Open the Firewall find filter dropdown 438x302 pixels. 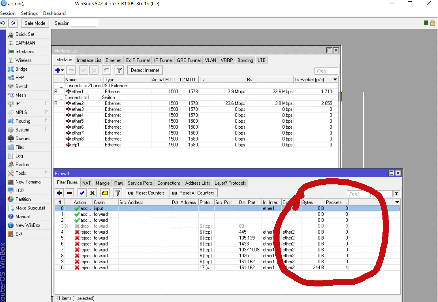pos(396,194)
